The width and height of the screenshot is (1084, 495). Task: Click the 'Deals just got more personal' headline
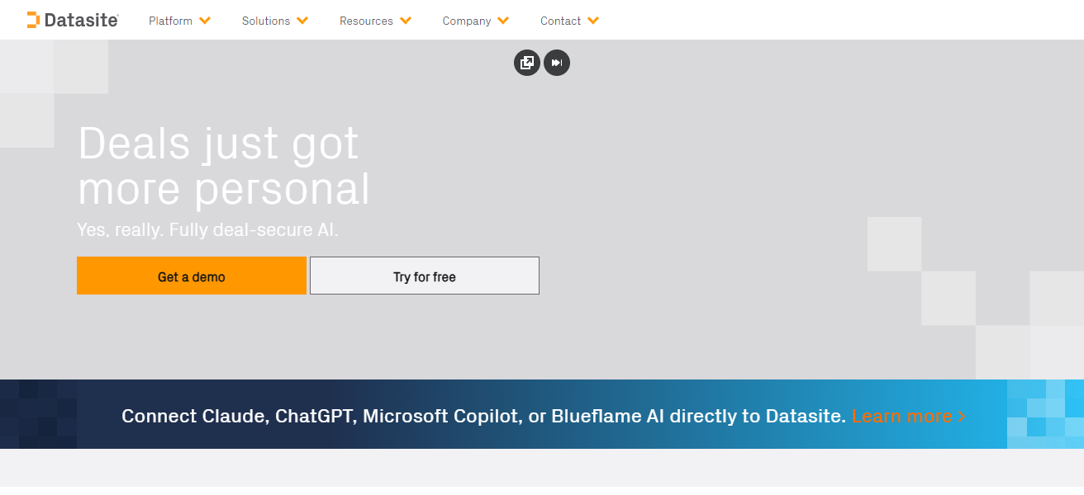coord(224,166)
